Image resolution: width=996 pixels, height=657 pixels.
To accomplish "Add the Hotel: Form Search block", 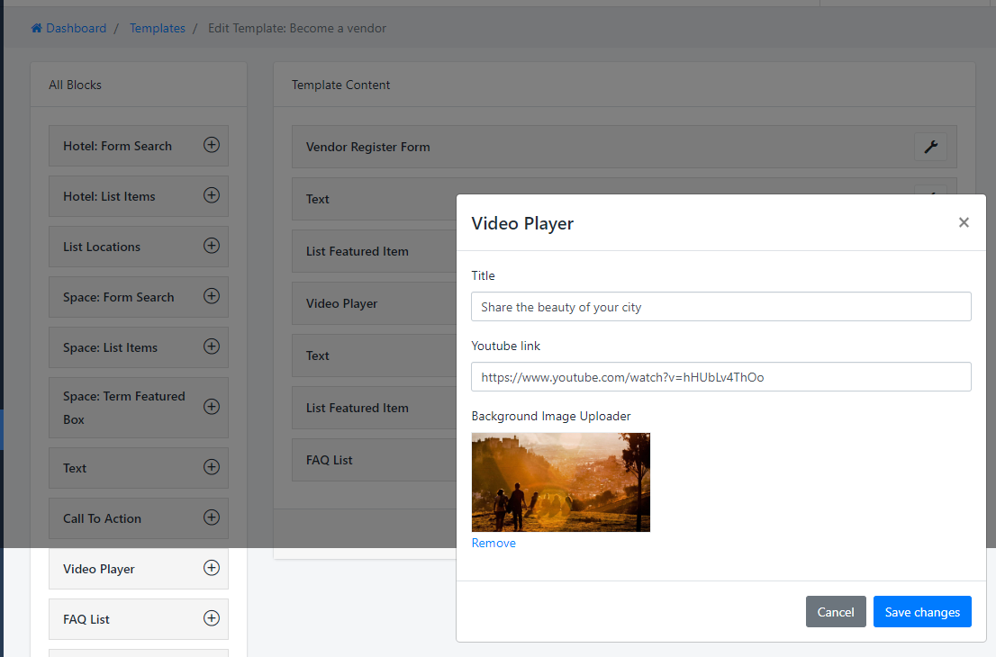I will [x=212, y=145].
